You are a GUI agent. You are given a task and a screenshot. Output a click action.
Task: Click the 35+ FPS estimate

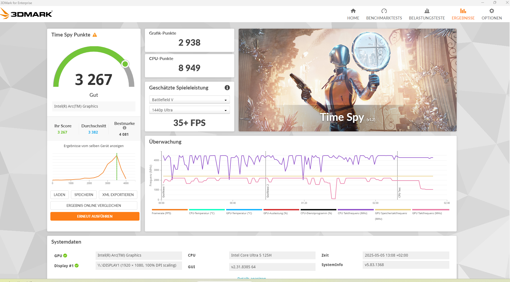pyautogui.click(x=189, y=123)
